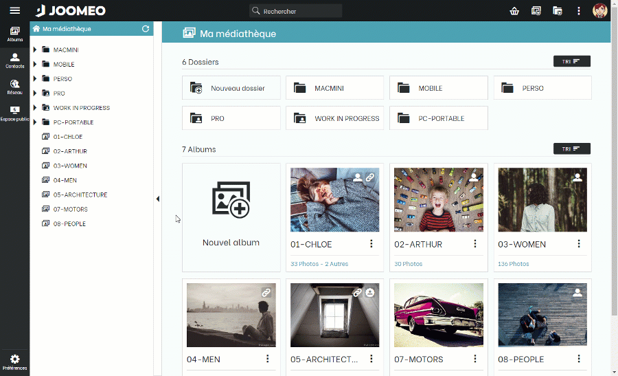Open options menu for 01-CHLOE album

tap(371, 244)
